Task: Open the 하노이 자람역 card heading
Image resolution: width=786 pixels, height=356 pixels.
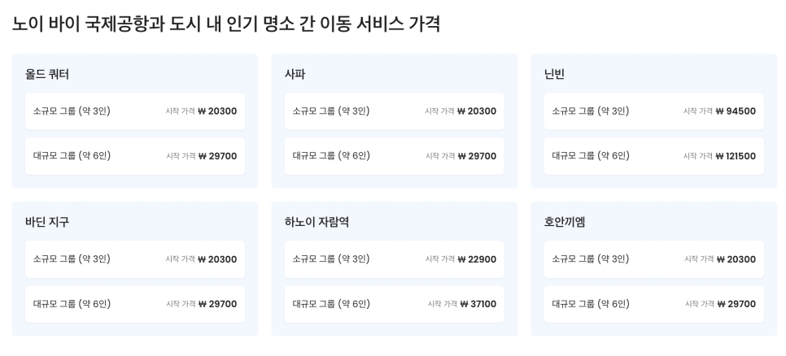Action: point(317,222)
